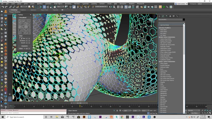Viewport: 212px width, 119px height.
Task: Open the Workspaces dropdown
Action: (204, 4)
